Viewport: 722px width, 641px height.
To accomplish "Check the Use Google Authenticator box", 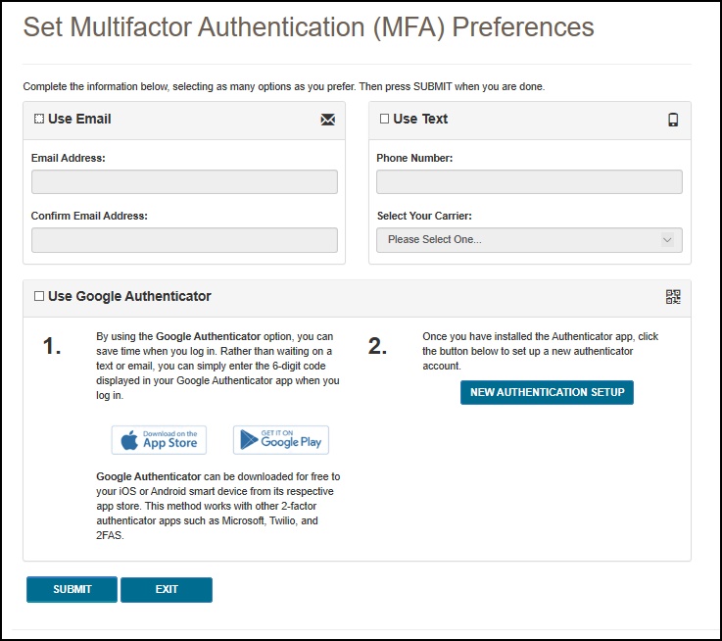I will click(39, 296).
